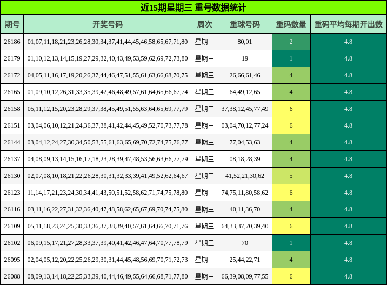This screenshot has width=387, height=285.
Task: Click the repeat count 4 in row 26172
Action: tap(291, 75)
